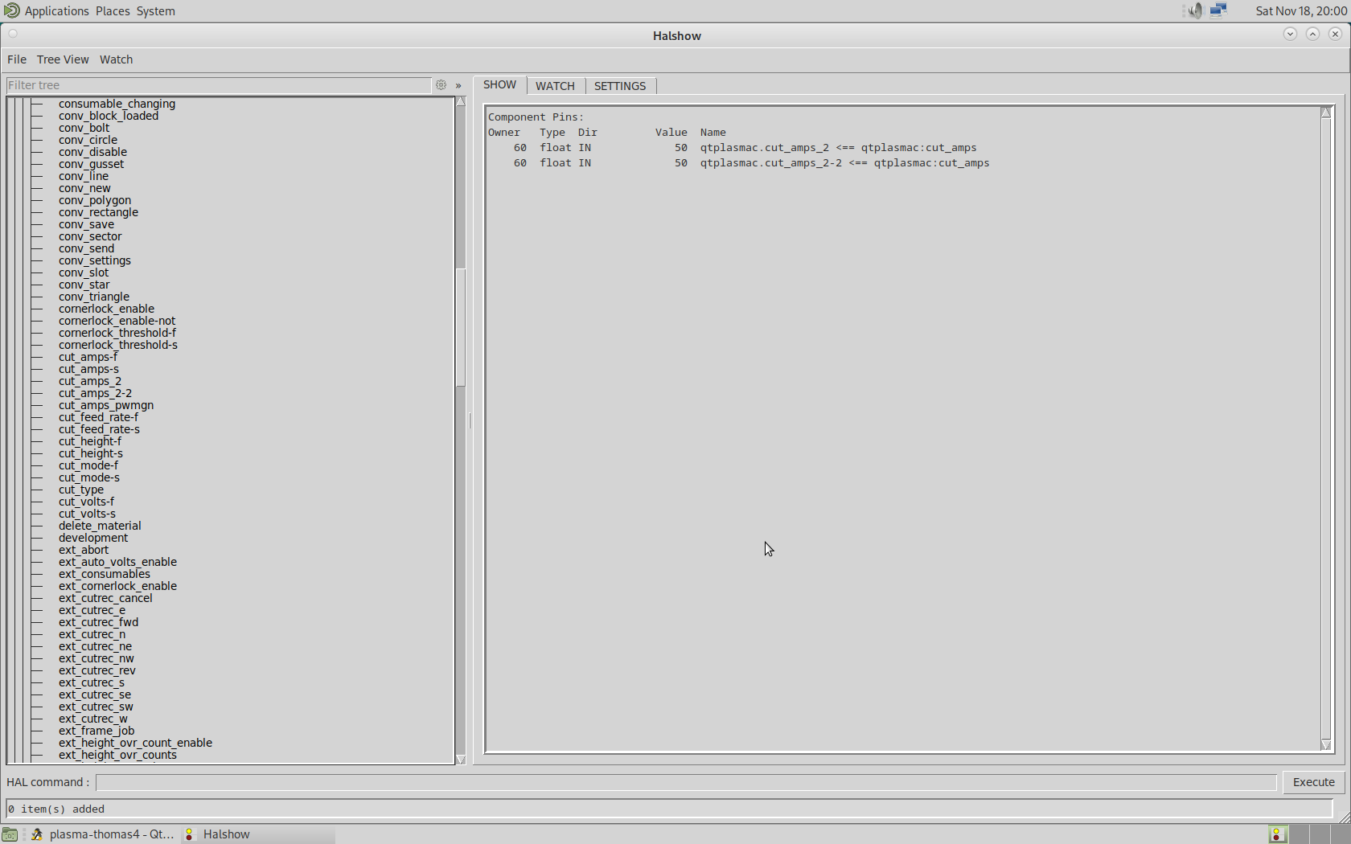Click the date and time clock
The image size is (1351, 844).
pyautogui.click(x=1301, y=11)
